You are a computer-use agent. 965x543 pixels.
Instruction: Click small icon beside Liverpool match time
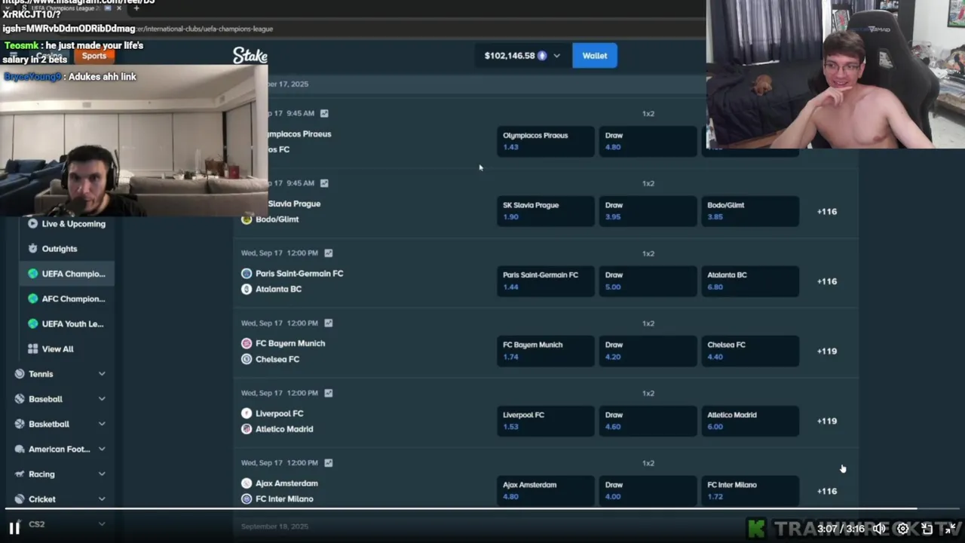(x=328, y=393)
